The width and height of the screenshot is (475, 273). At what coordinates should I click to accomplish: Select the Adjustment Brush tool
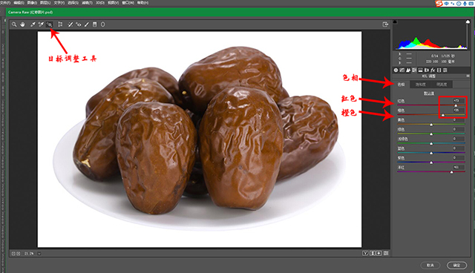point(87,24)
